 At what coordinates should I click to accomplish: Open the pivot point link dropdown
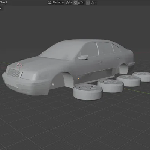coord(69,3)
